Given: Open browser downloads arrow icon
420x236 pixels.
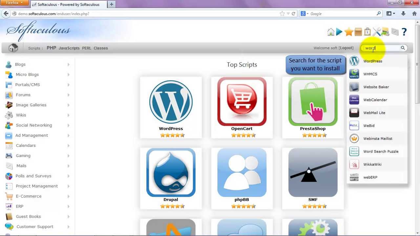Looking at the screenshot, I should tap(403, 14).
